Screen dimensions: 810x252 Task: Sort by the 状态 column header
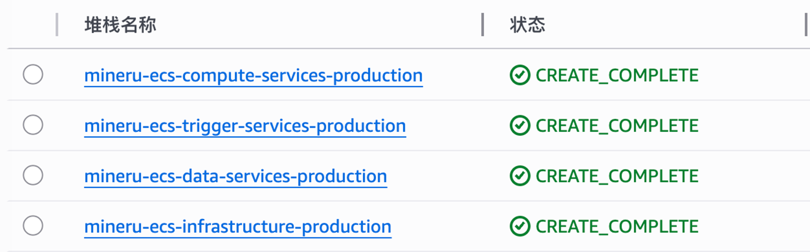527,25
